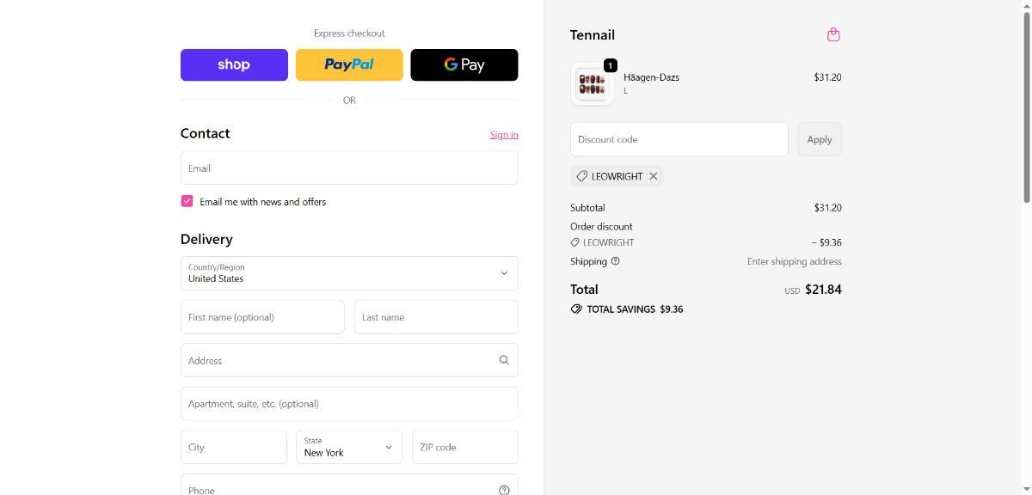Viewport: 1032px width, 495px height.
Task: Click the Sign in link
Action: pos(504,134)
